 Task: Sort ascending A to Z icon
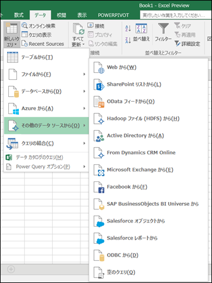click(128, 29)
